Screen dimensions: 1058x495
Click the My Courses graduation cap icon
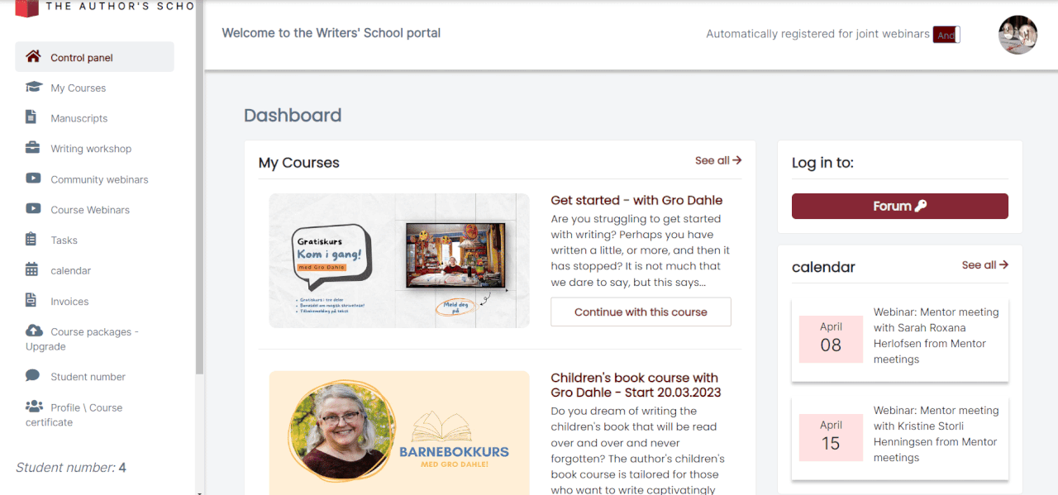34,87
